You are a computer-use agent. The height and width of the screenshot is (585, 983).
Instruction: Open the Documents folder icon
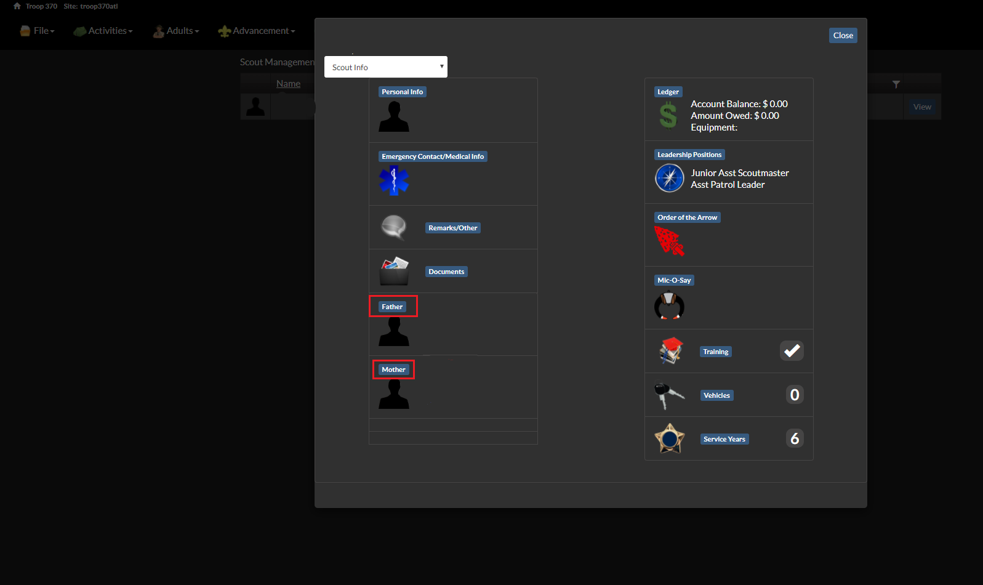coord(394,271)
